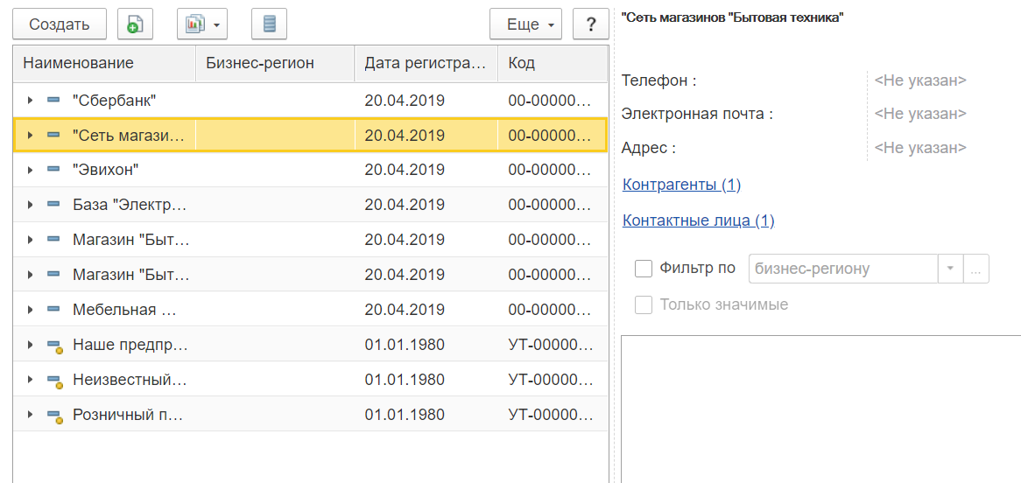
Task: Expand the "Мебельная…" row arrow
Action: 31,310
